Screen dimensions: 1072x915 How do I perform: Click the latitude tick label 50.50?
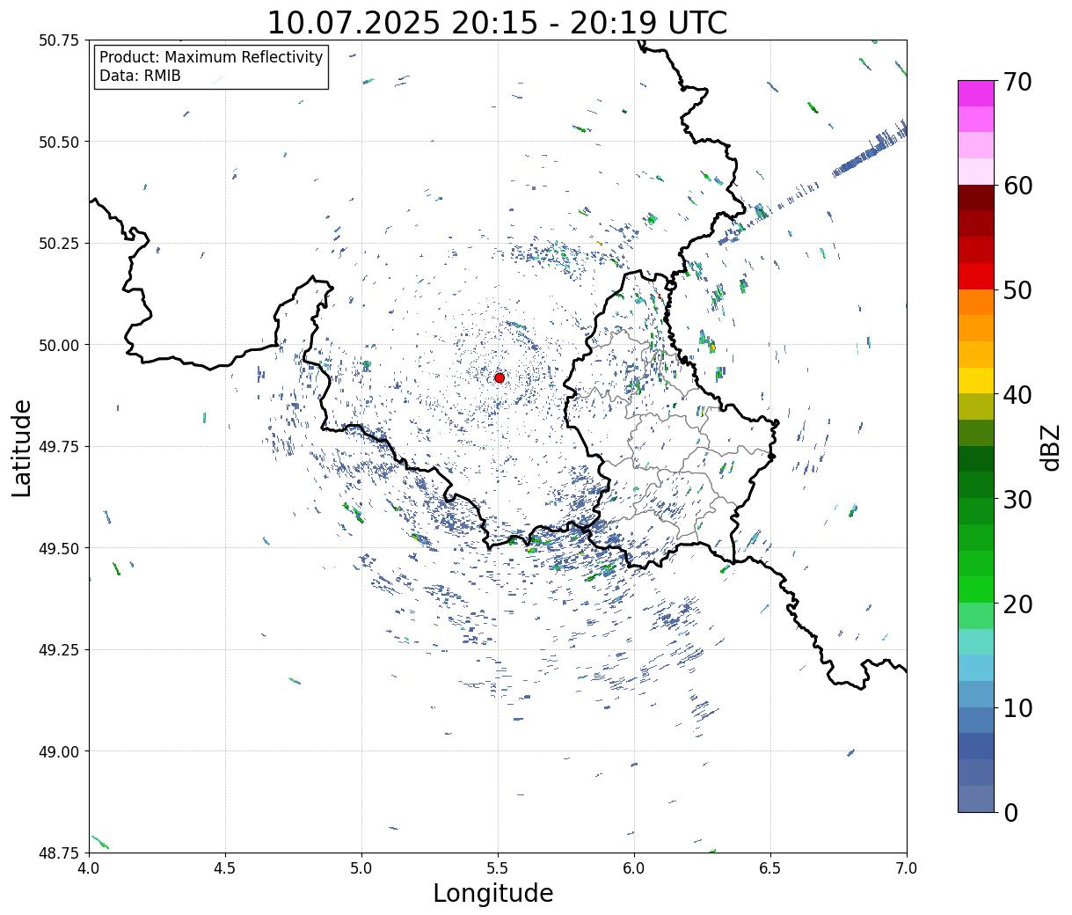click(x=59, y=142)
